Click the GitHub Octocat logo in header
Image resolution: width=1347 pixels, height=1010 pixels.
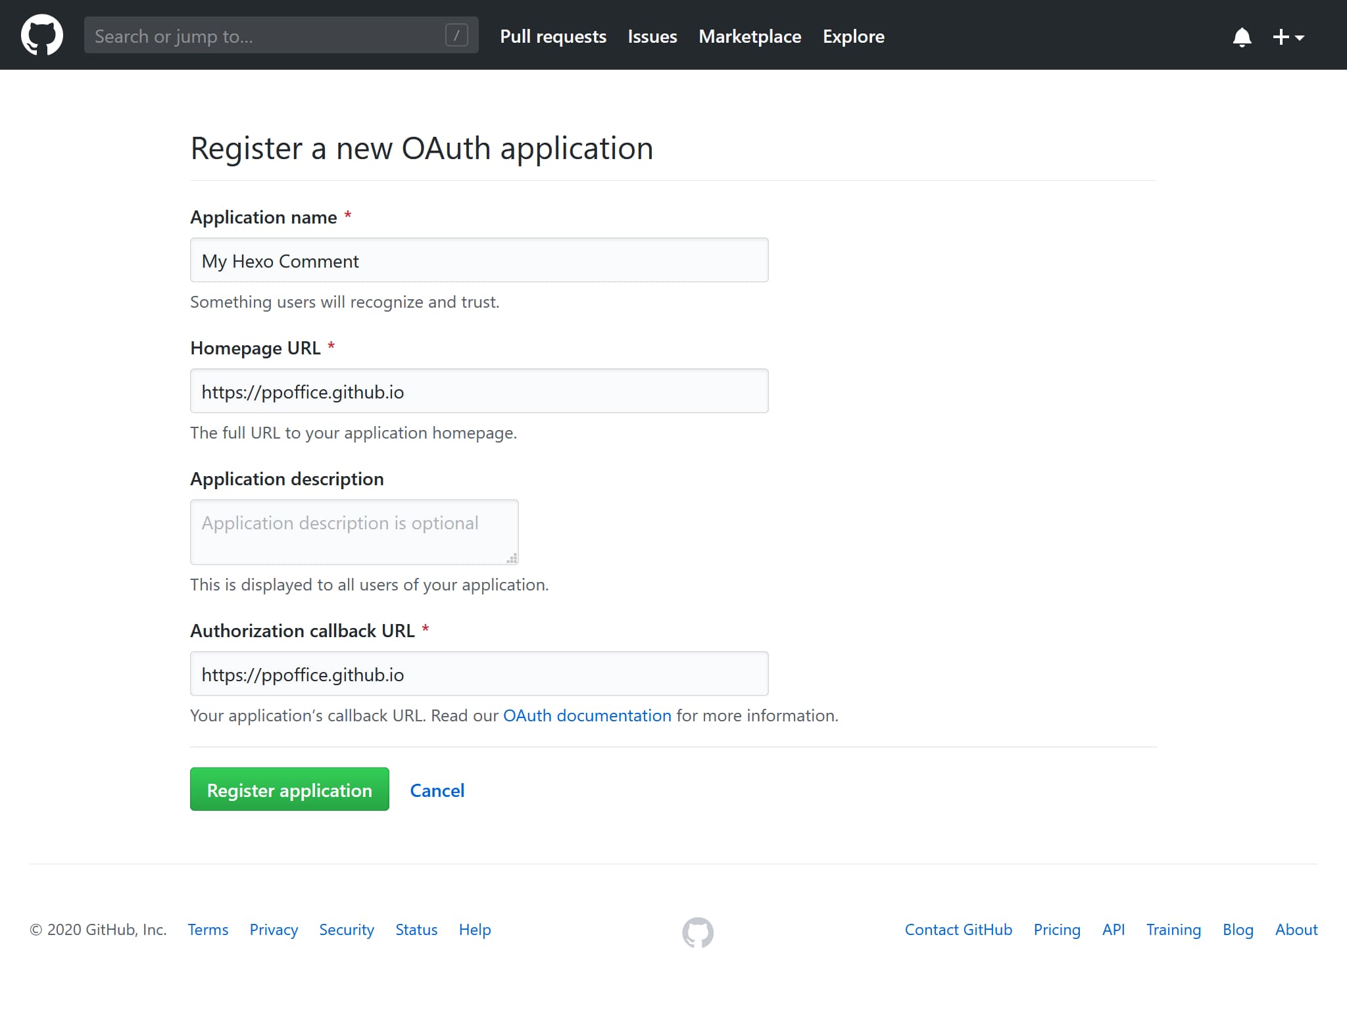pos(42,36)
